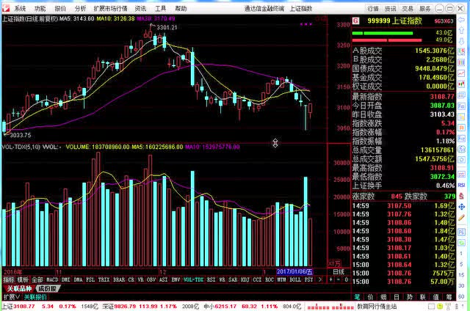Open the 系统 menu
Viewport: 470px width, 311px height.
click(x=20, y=8)
